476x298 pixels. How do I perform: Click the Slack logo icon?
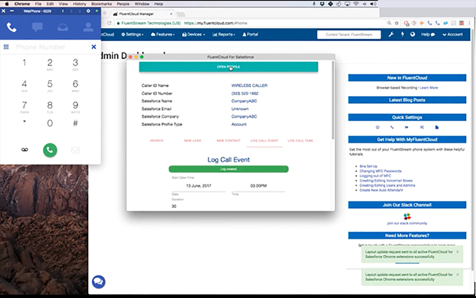coord(407,216)
